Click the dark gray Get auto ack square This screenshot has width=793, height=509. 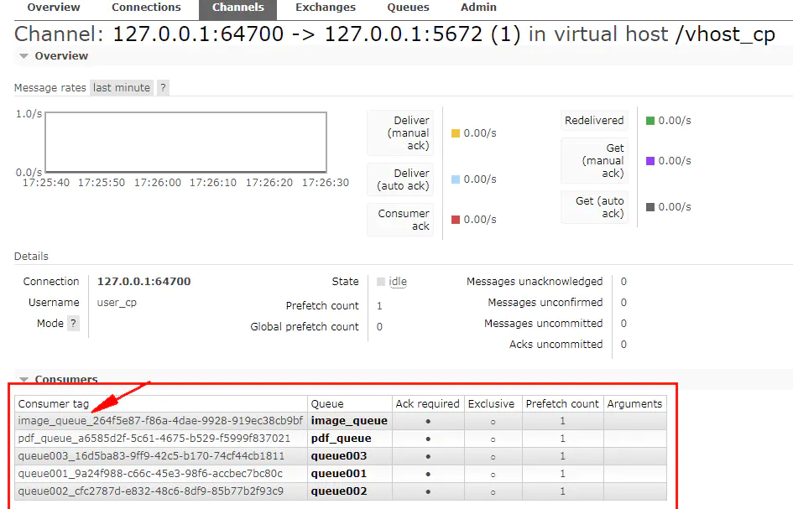point(650,207)
